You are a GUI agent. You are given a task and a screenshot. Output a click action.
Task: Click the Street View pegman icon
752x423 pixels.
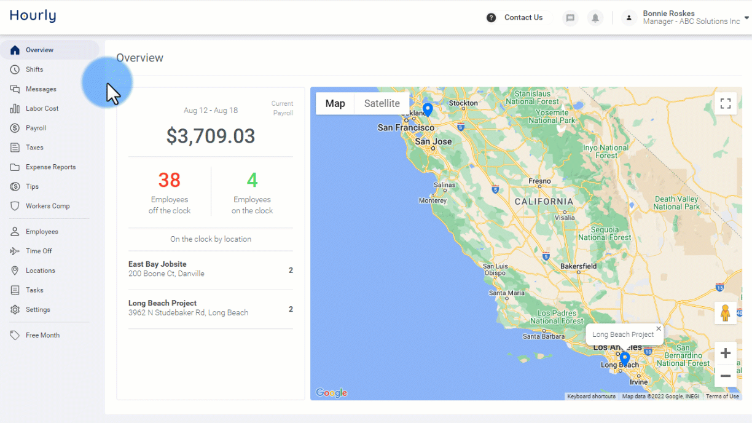click(x=726, y=313)
